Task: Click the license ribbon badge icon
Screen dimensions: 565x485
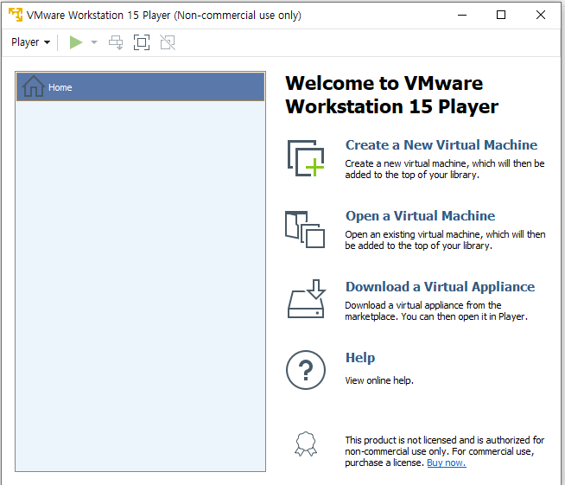Action: click(x=306, y=444)
